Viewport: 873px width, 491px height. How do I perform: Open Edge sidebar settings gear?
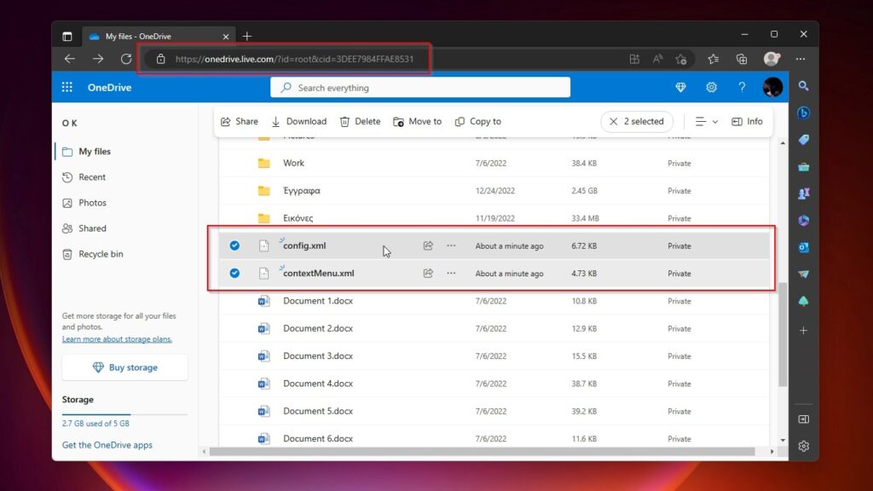click(x=803, y=446)
